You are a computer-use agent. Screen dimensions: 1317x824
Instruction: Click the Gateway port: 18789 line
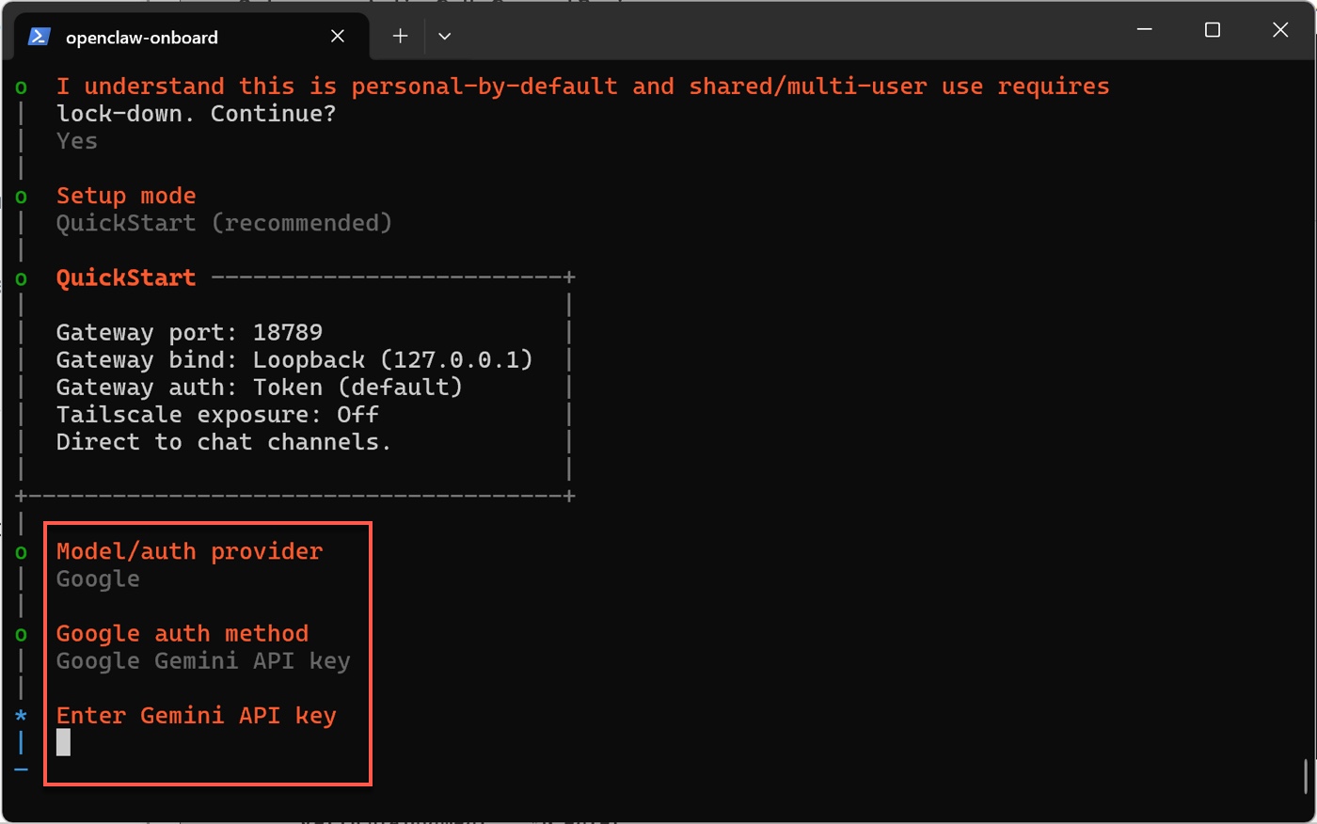tap(189, 332)
